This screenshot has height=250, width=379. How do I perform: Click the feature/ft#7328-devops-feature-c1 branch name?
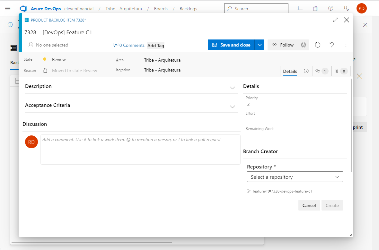click(282, 191)
